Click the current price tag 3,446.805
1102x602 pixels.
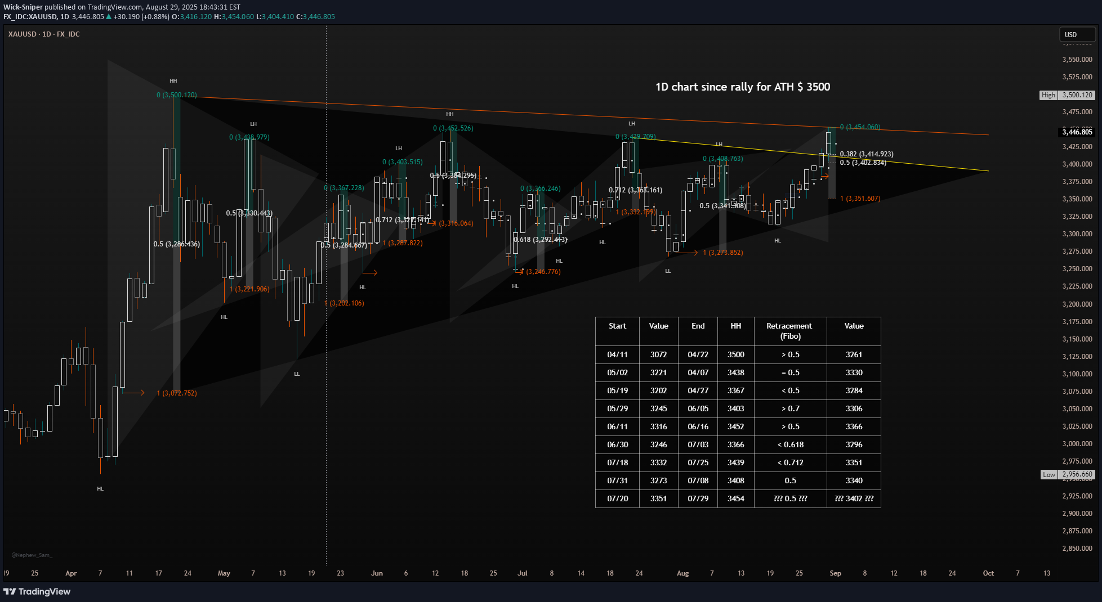tap(1077, 132)
